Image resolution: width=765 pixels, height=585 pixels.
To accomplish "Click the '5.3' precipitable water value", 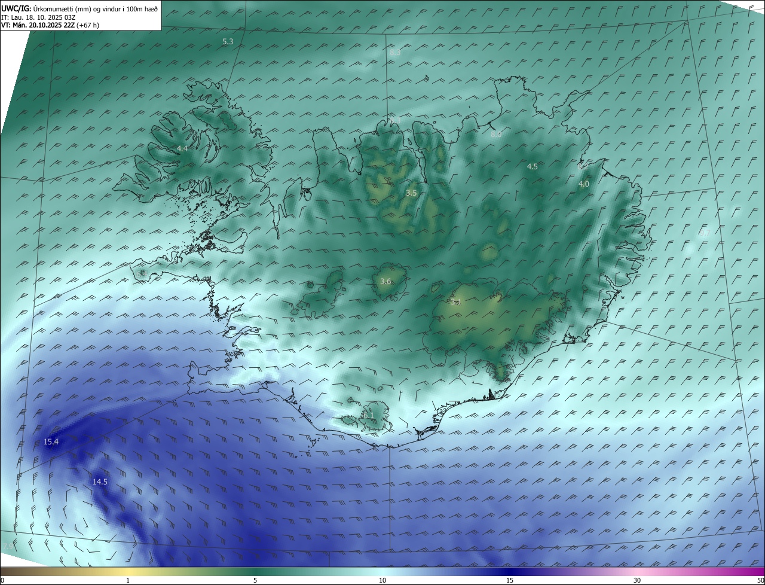I will pos(228,42).
